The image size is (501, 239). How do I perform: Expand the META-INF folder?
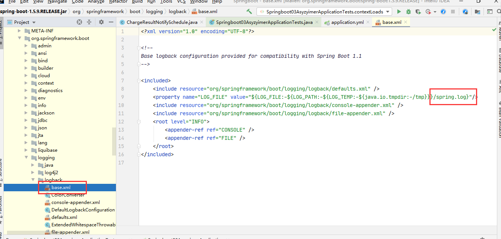[x=19, y=31]
